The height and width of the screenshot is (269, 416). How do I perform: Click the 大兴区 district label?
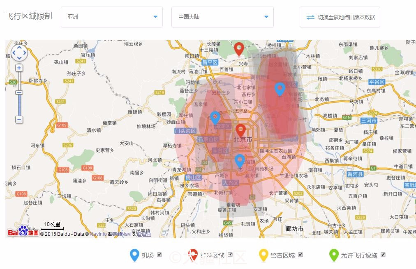point(231,183)
